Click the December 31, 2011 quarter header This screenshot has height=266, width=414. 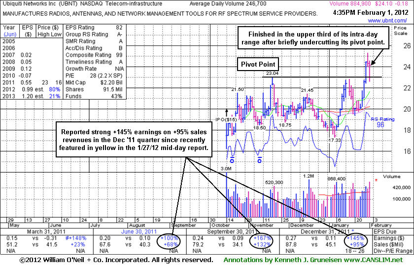click(x=325, y=231)
